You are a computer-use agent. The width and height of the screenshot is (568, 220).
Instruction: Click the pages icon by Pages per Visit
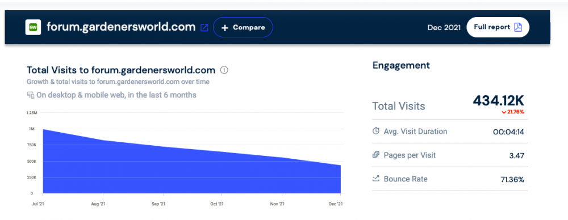pyautogui.click(x=376, y=155)
